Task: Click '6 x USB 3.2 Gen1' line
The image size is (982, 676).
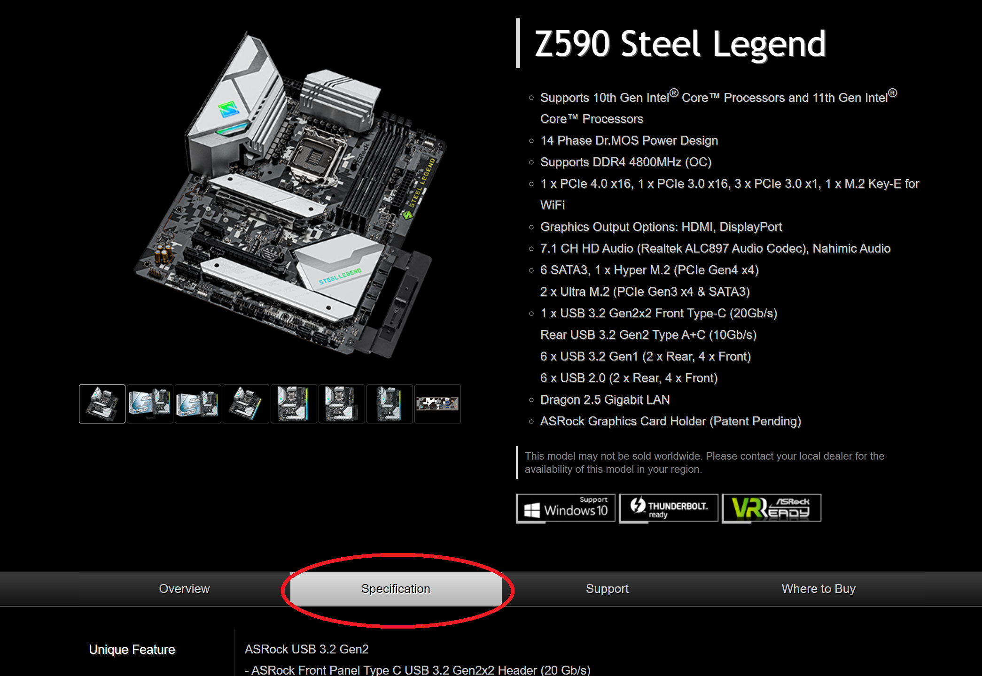Action: (x=646, y=356)
